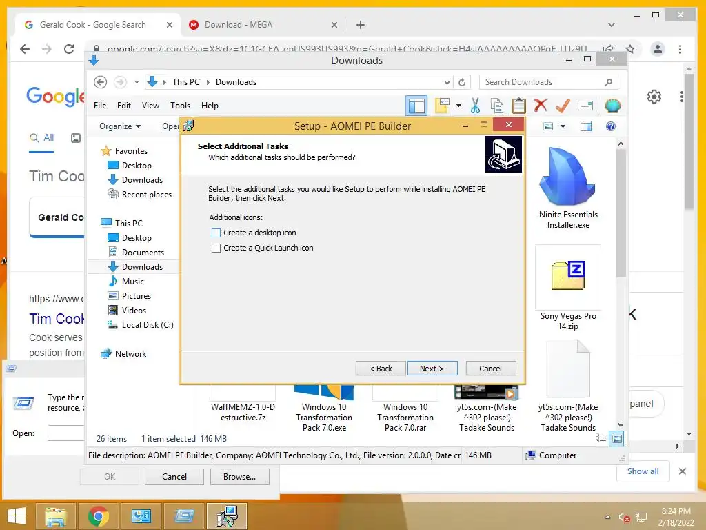Image resolution: width=706 pixels, height=530 pixels.
Task: Click Cancel in Run dialog
Action: click(174, 477)
